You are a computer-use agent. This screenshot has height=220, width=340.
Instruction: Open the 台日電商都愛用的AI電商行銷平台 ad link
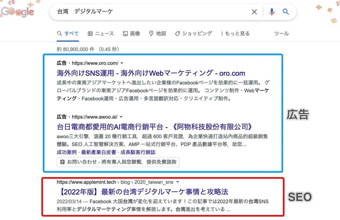pyautogui.click(x=154, y=127)
